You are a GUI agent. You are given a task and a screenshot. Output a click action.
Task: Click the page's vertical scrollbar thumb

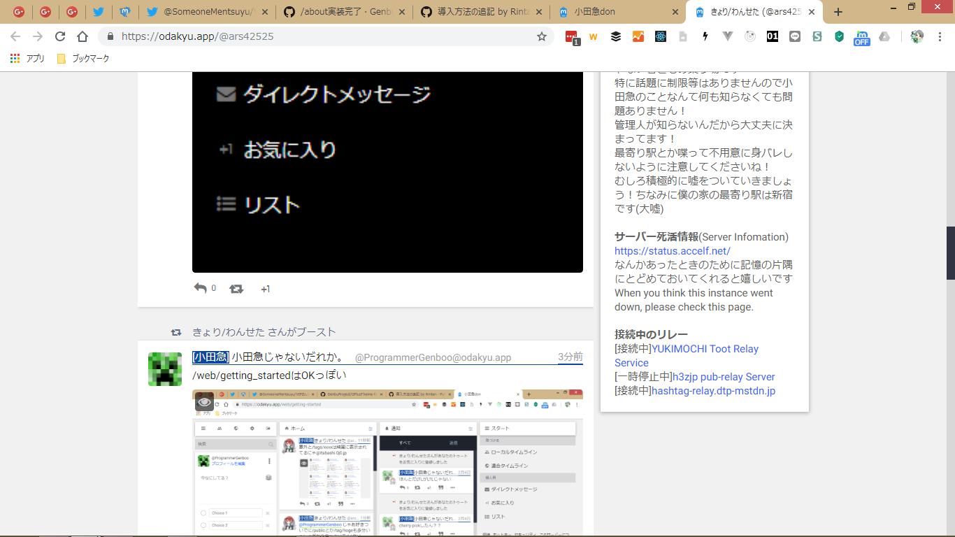[950, 253]
